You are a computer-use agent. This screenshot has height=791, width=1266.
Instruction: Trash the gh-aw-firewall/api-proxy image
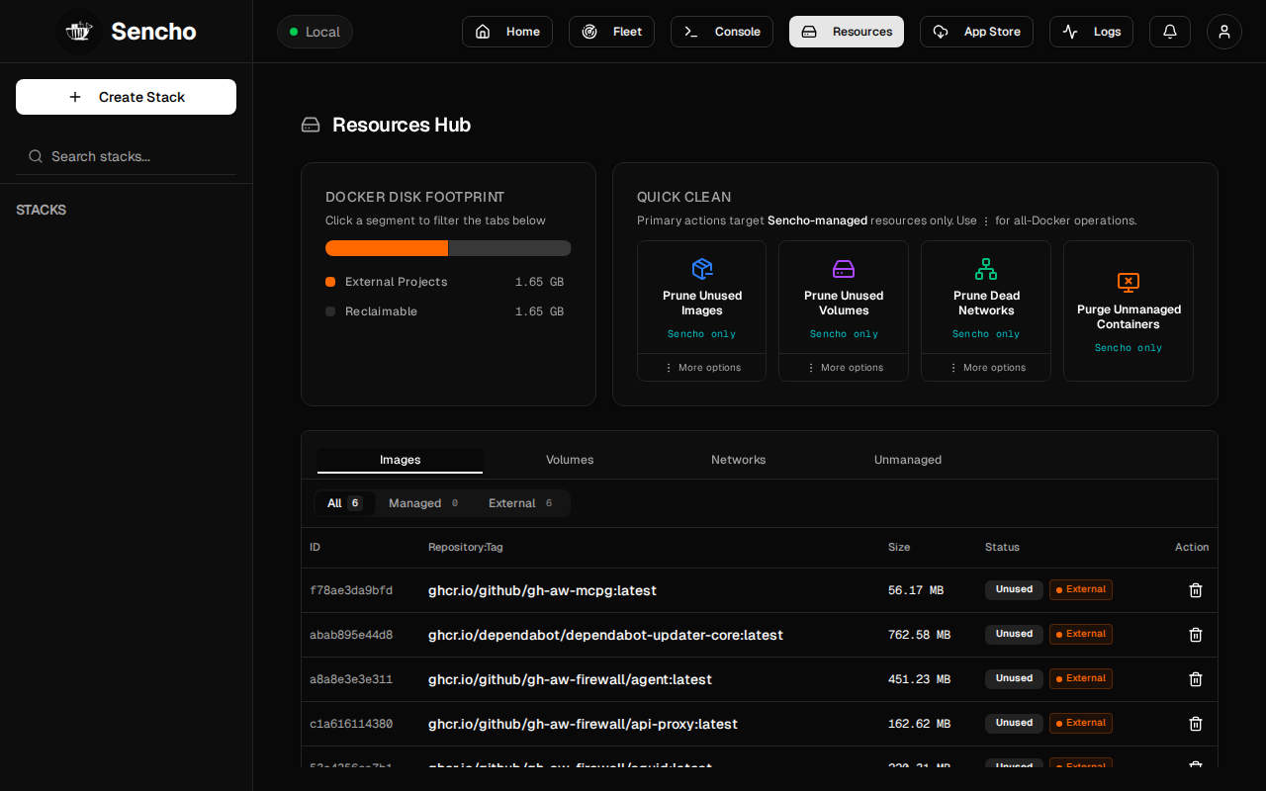coord(1196,724)
